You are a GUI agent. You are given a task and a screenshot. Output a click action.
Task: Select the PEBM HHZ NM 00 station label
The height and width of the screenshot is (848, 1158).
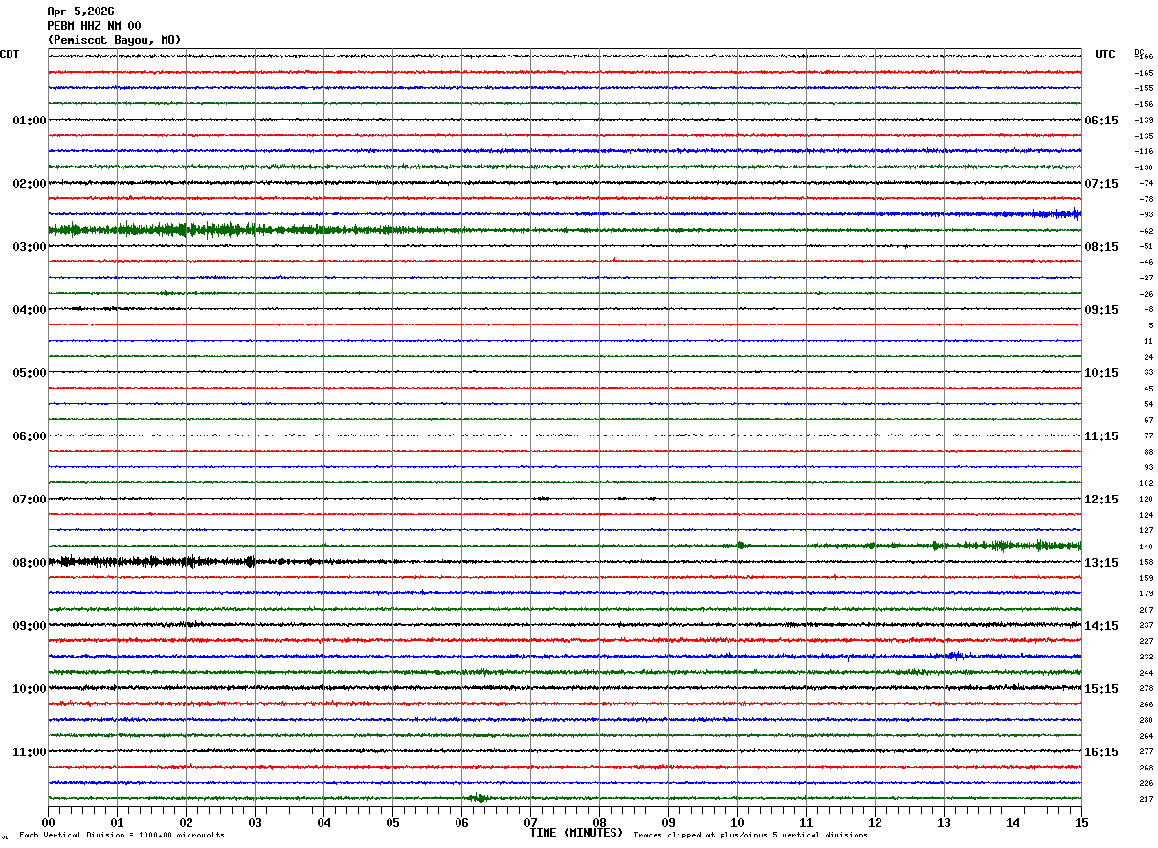(94, 26)
